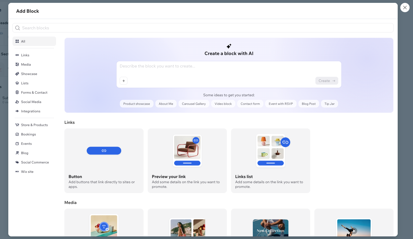This screenshot has width=413, height=239.
Task: Open the Blog category
Action: 34,153
